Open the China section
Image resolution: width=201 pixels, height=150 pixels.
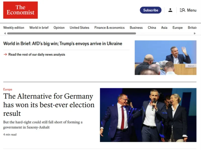(x=152, y=28)
